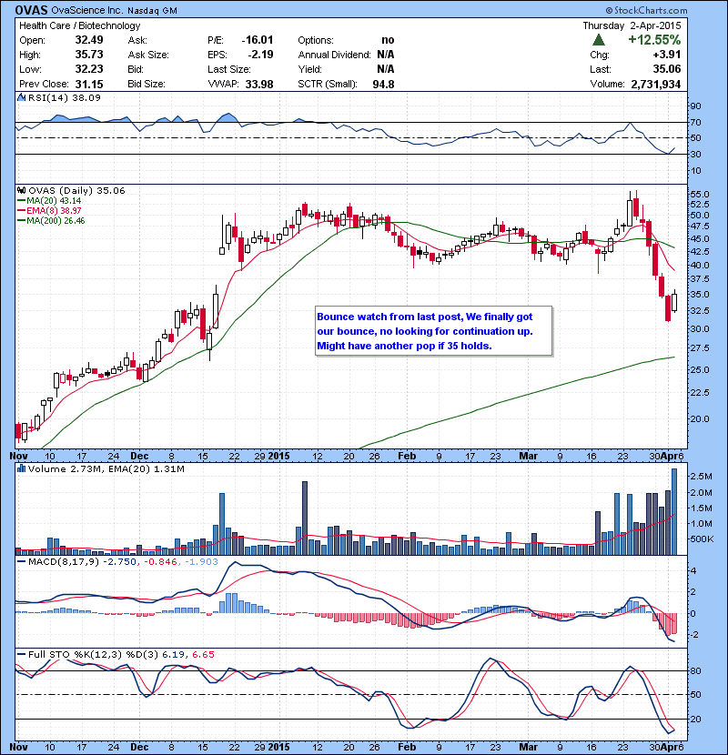Select the High value 35.73
Screen dimensions: 728x755
coord(89,55)
